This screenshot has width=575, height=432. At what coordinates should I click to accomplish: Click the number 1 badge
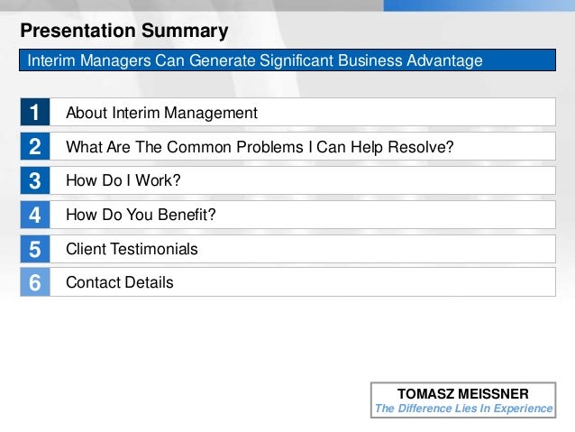pos(35,113)
